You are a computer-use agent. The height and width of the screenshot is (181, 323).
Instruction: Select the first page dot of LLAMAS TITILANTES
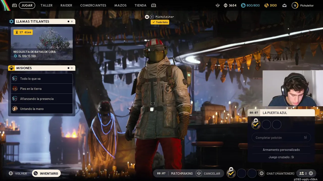pyautogui.click(x=68, y=22)
